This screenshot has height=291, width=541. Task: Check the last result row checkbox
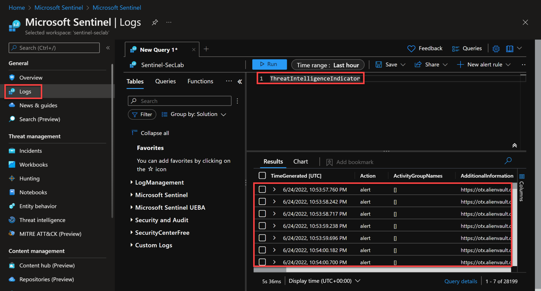pos(262,262)
